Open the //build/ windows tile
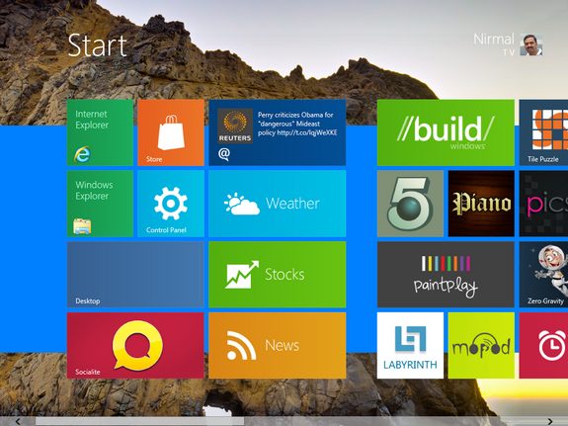 tap(446, 132)
